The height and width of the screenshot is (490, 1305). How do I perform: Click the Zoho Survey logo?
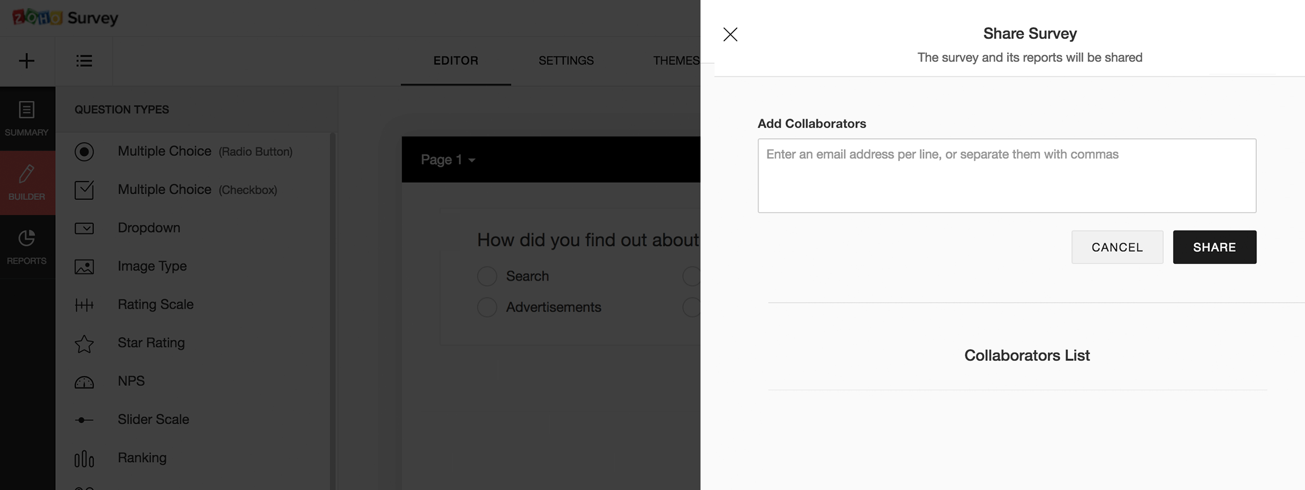[x=65, y=17]
